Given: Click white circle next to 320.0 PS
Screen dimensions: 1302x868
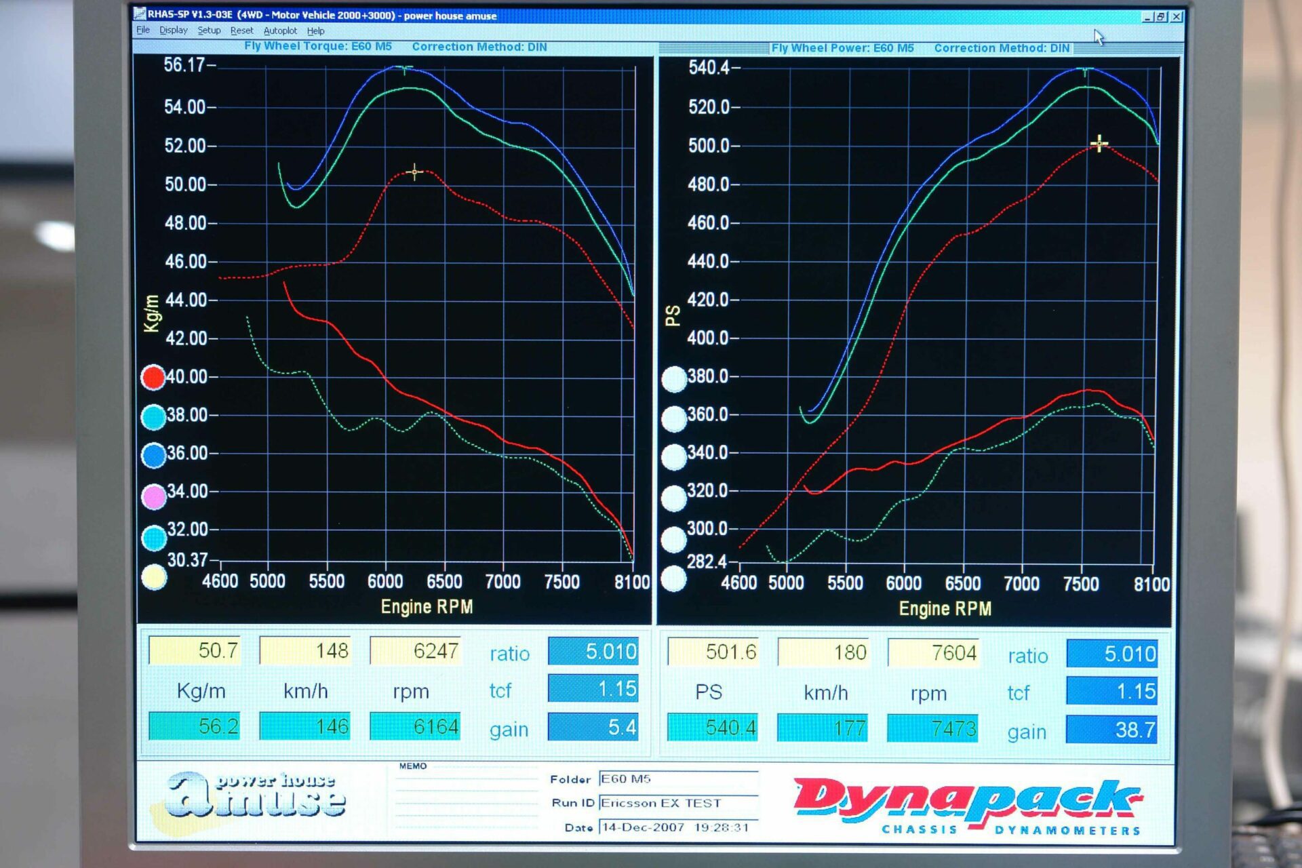Looking at the screenshot, I should [674, 498].
